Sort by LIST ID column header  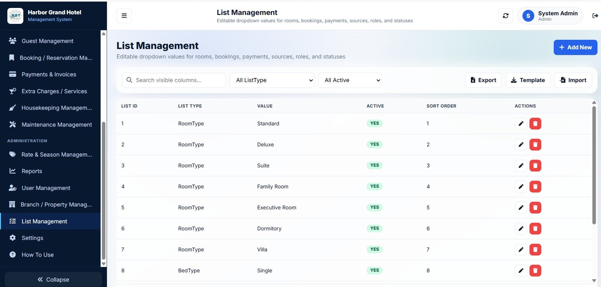[x=129, y=106]
